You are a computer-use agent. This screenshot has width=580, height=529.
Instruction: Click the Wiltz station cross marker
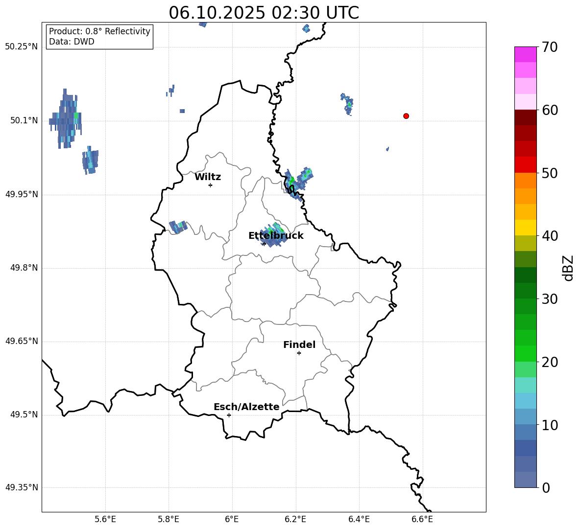(x=210, y=185)
